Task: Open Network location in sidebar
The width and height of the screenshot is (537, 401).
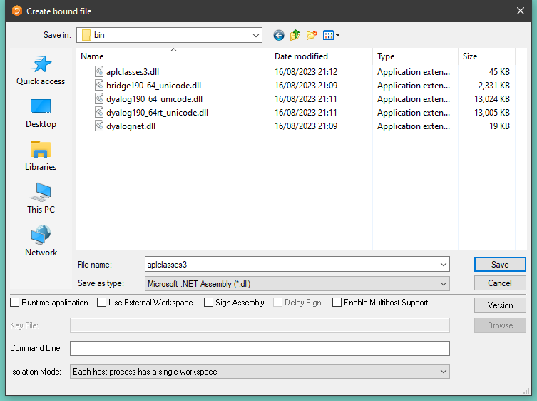Action: (x=41, y=241)
